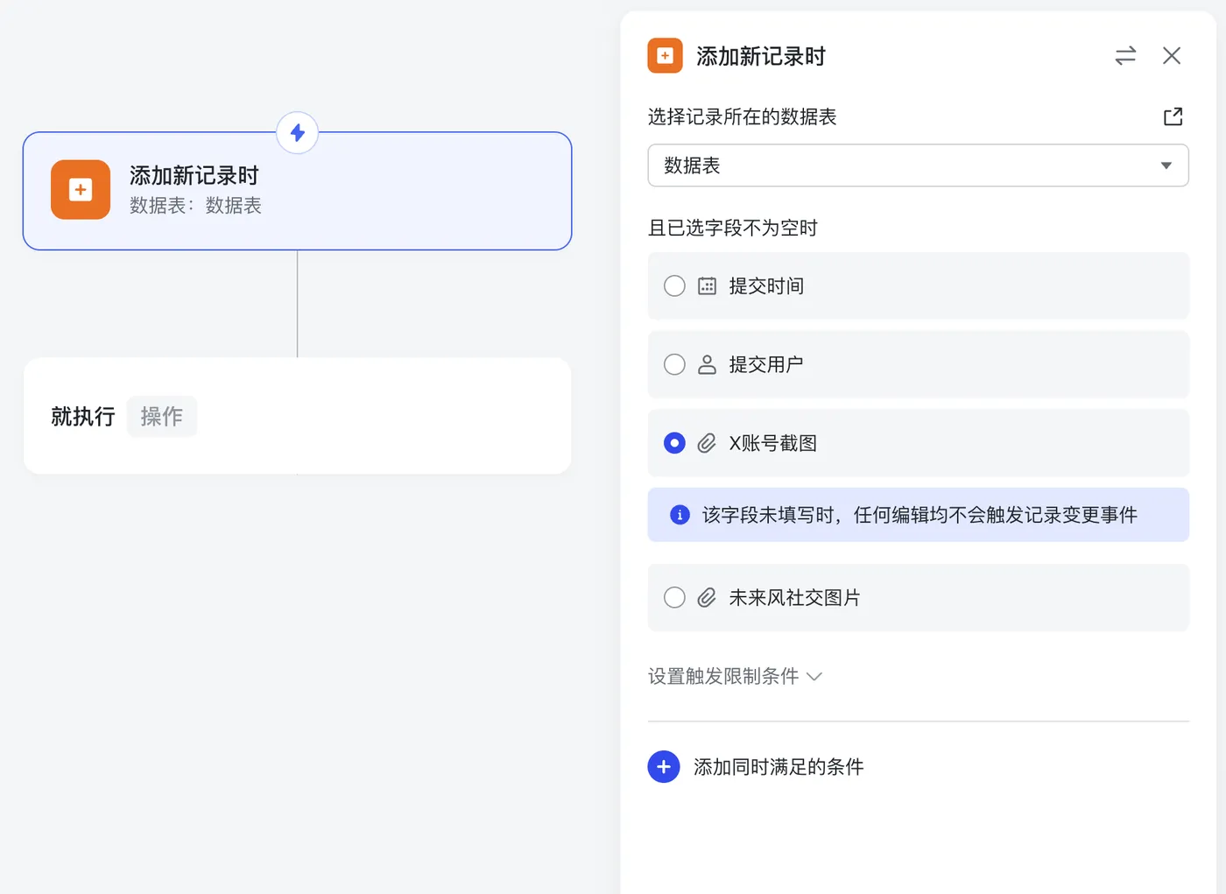Image resolution: width=1226 pixels, height=894 pixels.
Task: Click the selected X账号截图 radio button
Action: 674,443
